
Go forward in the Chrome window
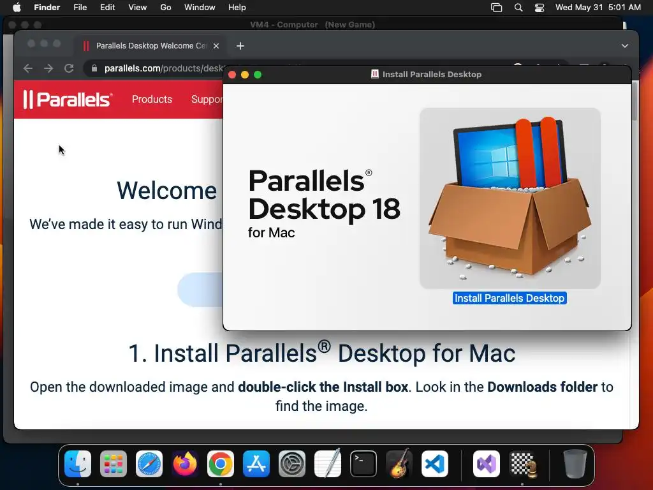point(48,68)
